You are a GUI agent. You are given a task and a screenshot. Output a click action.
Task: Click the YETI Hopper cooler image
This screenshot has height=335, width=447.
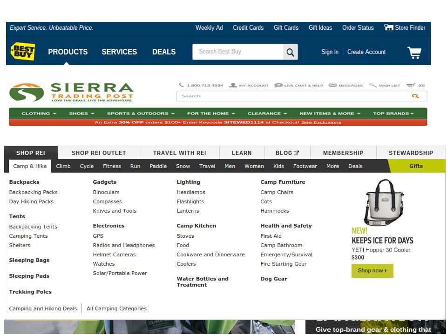(384, 202)
